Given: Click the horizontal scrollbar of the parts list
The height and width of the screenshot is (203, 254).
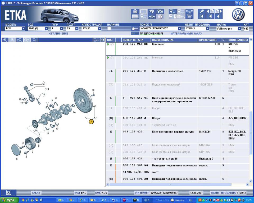Looking at the screenshot, I should [x=170, y=184].
